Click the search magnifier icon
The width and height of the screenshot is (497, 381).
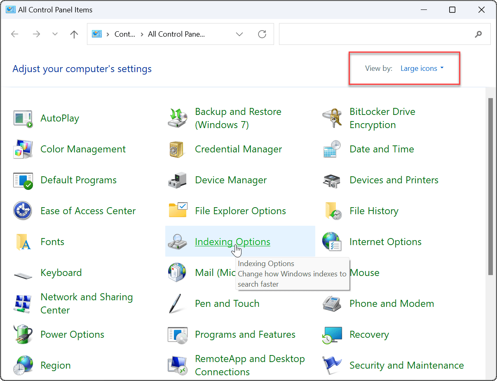point(478,34)
